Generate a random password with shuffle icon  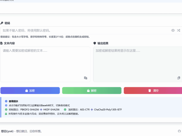[178, 30]
